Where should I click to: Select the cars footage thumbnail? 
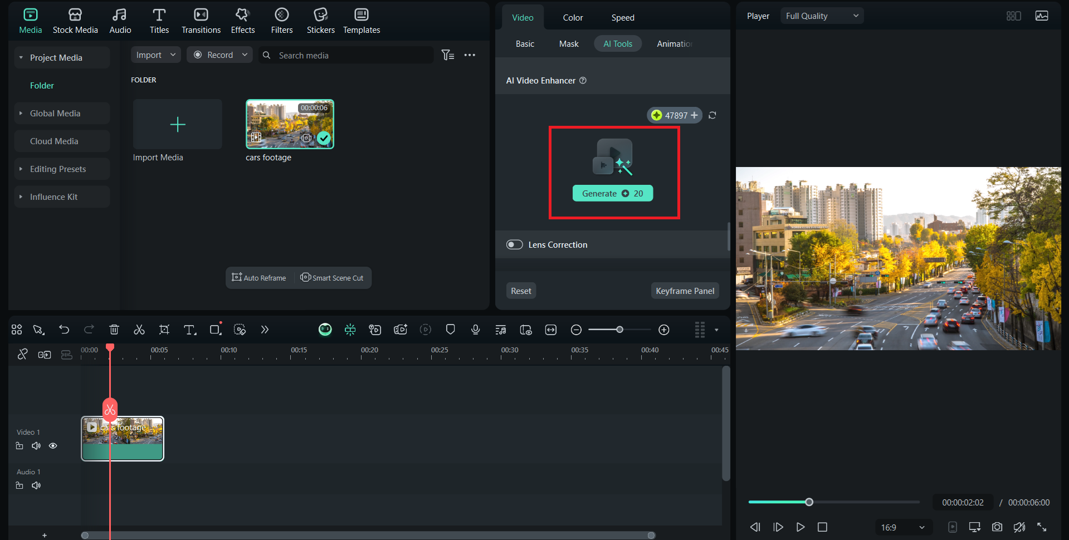click(290, 124)
